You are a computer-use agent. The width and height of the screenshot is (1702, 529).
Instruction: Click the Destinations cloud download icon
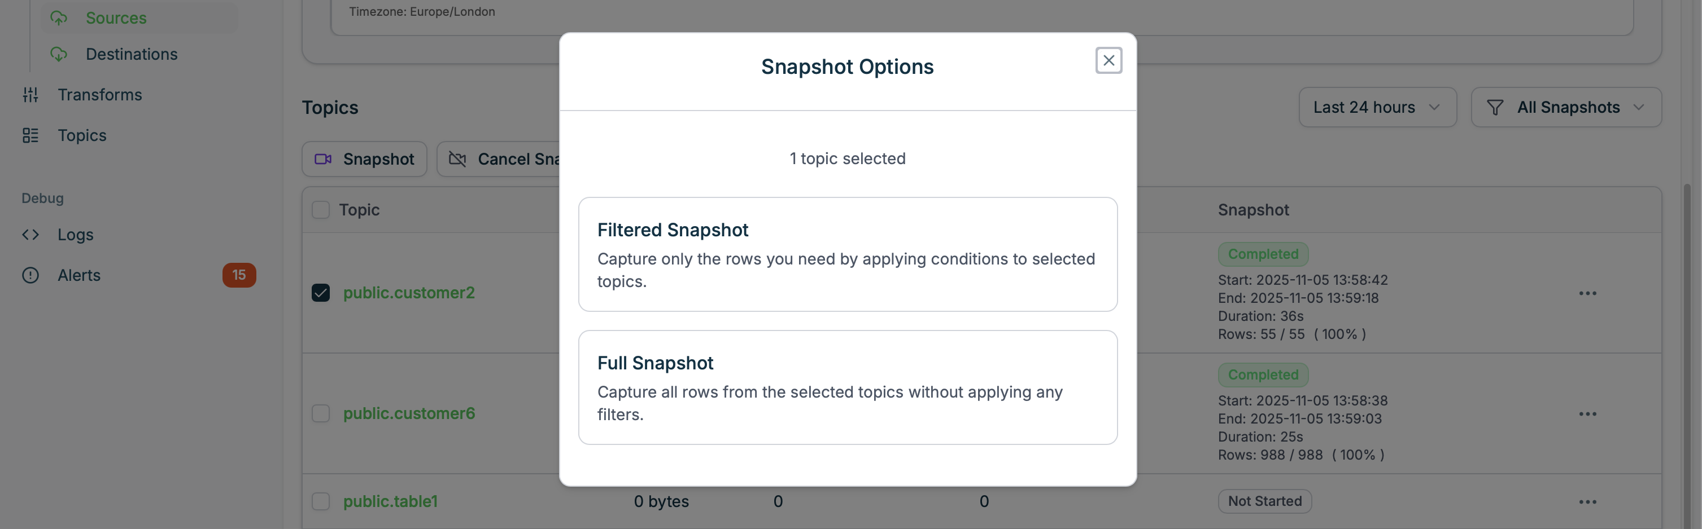coord(59,54)
